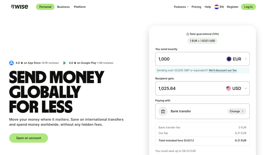Expand the Features dropdown menu
Screen dimensions: 266x155
181,7
